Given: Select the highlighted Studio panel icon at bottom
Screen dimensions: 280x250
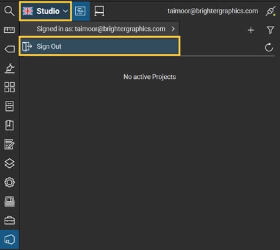Looking at the screenshot, I should [9, 240].
